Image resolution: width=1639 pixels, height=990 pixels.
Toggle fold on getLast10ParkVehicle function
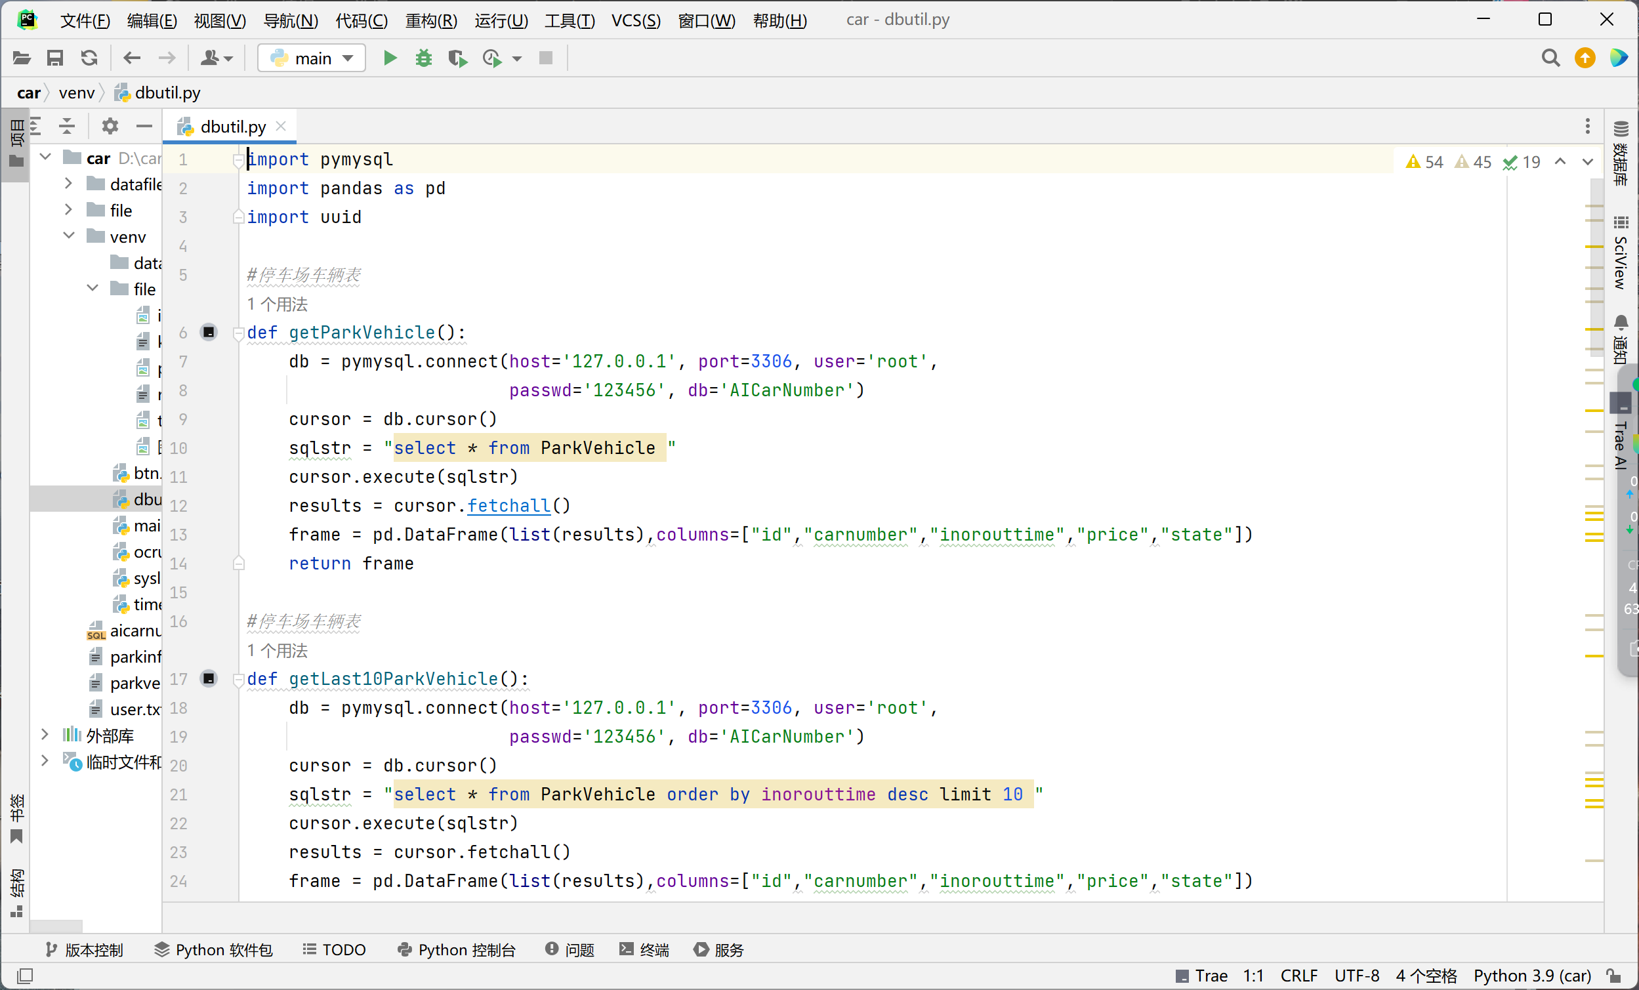[x=238, y=679]
